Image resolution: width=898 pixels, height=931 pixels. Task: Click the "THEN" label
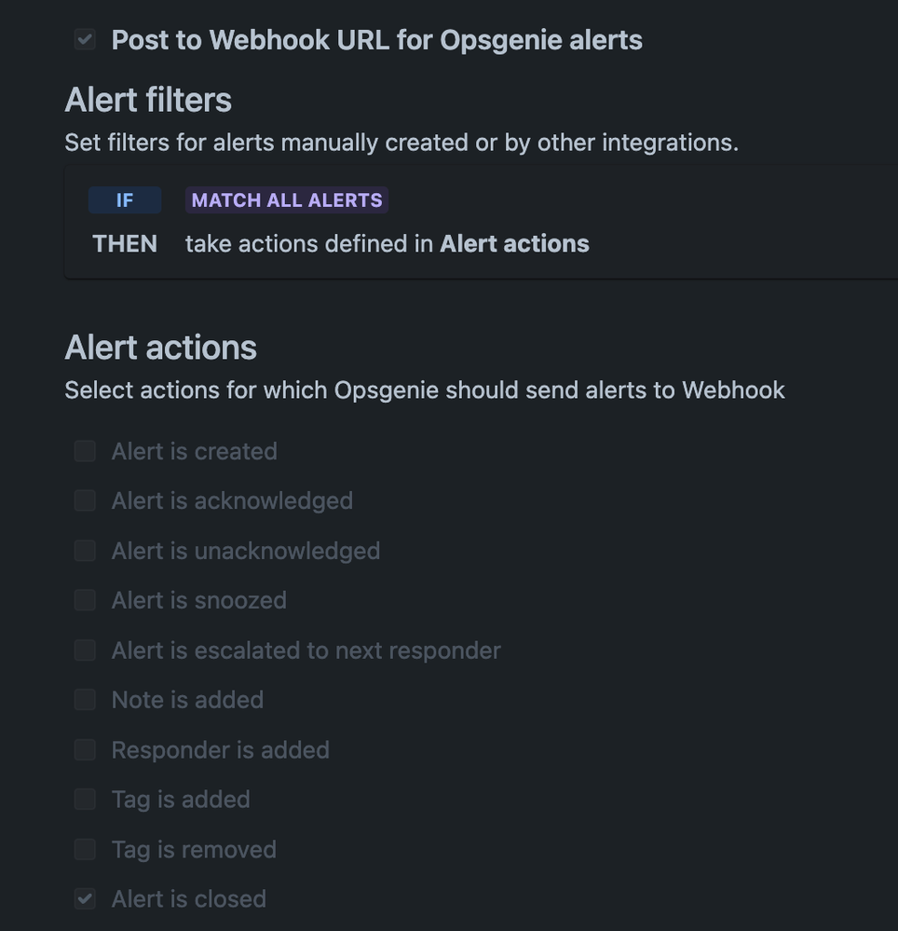pyautogui.click(x=124, y=243)
